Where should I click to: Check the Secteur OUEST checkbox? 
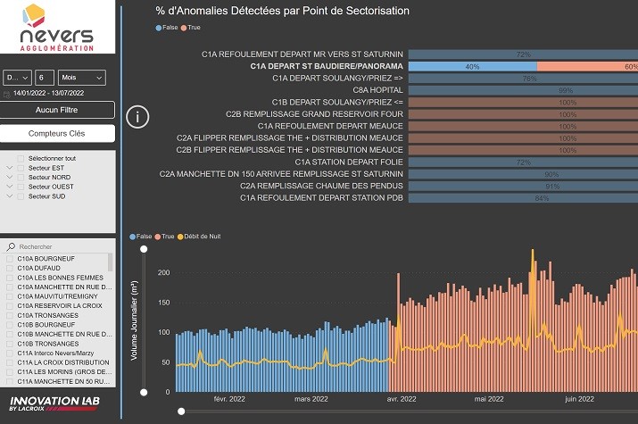coord(21,187)
